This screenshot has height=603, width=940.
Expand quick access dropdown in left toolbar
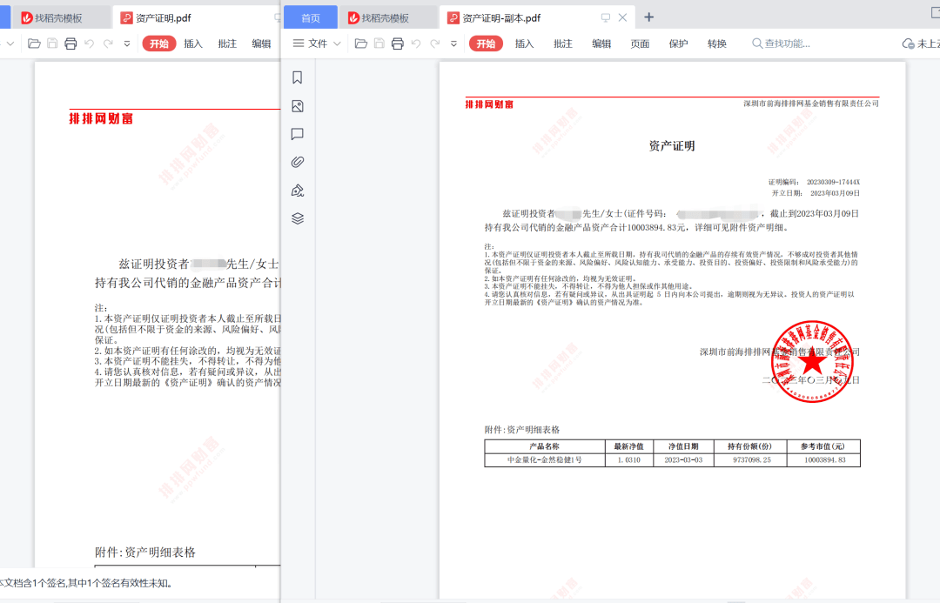[127, 44]
